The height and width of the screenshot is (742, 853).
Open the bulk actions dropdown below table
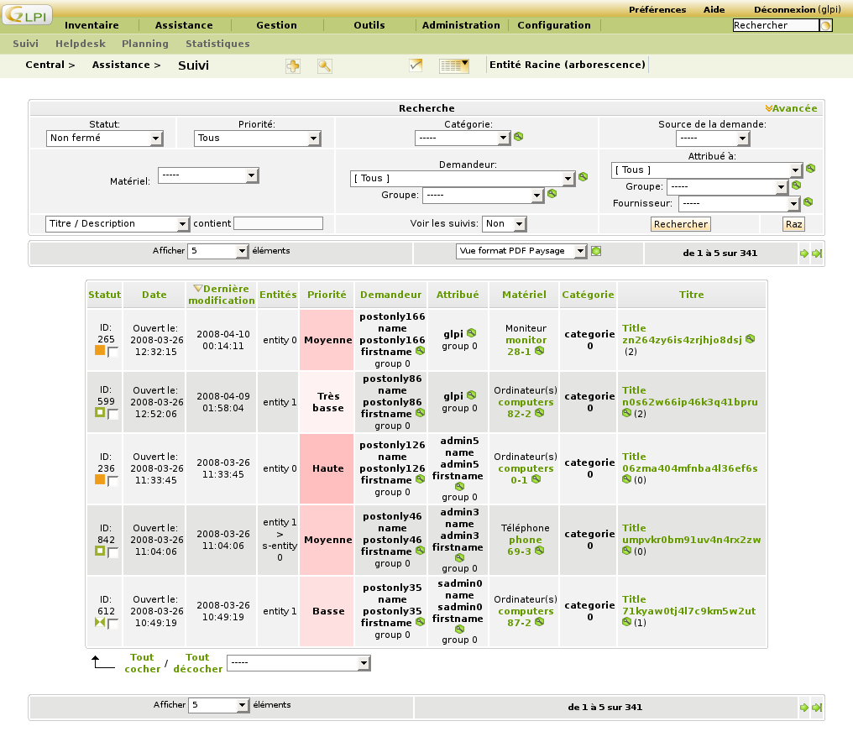(299, 663)
